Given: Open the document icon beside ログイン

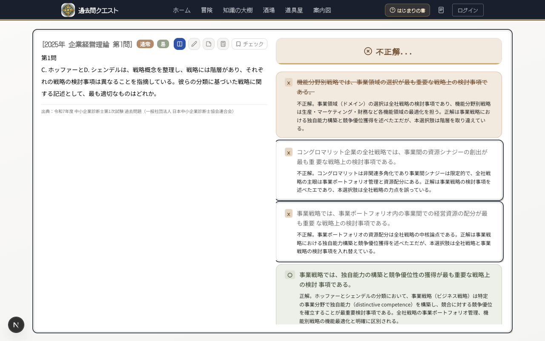Looking at the screenshot, I should pos(441,10).
